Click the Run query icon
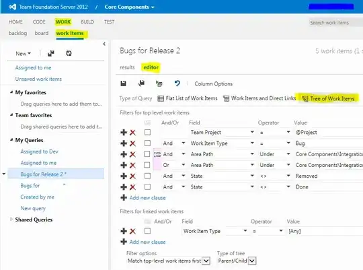 (159, 83)
